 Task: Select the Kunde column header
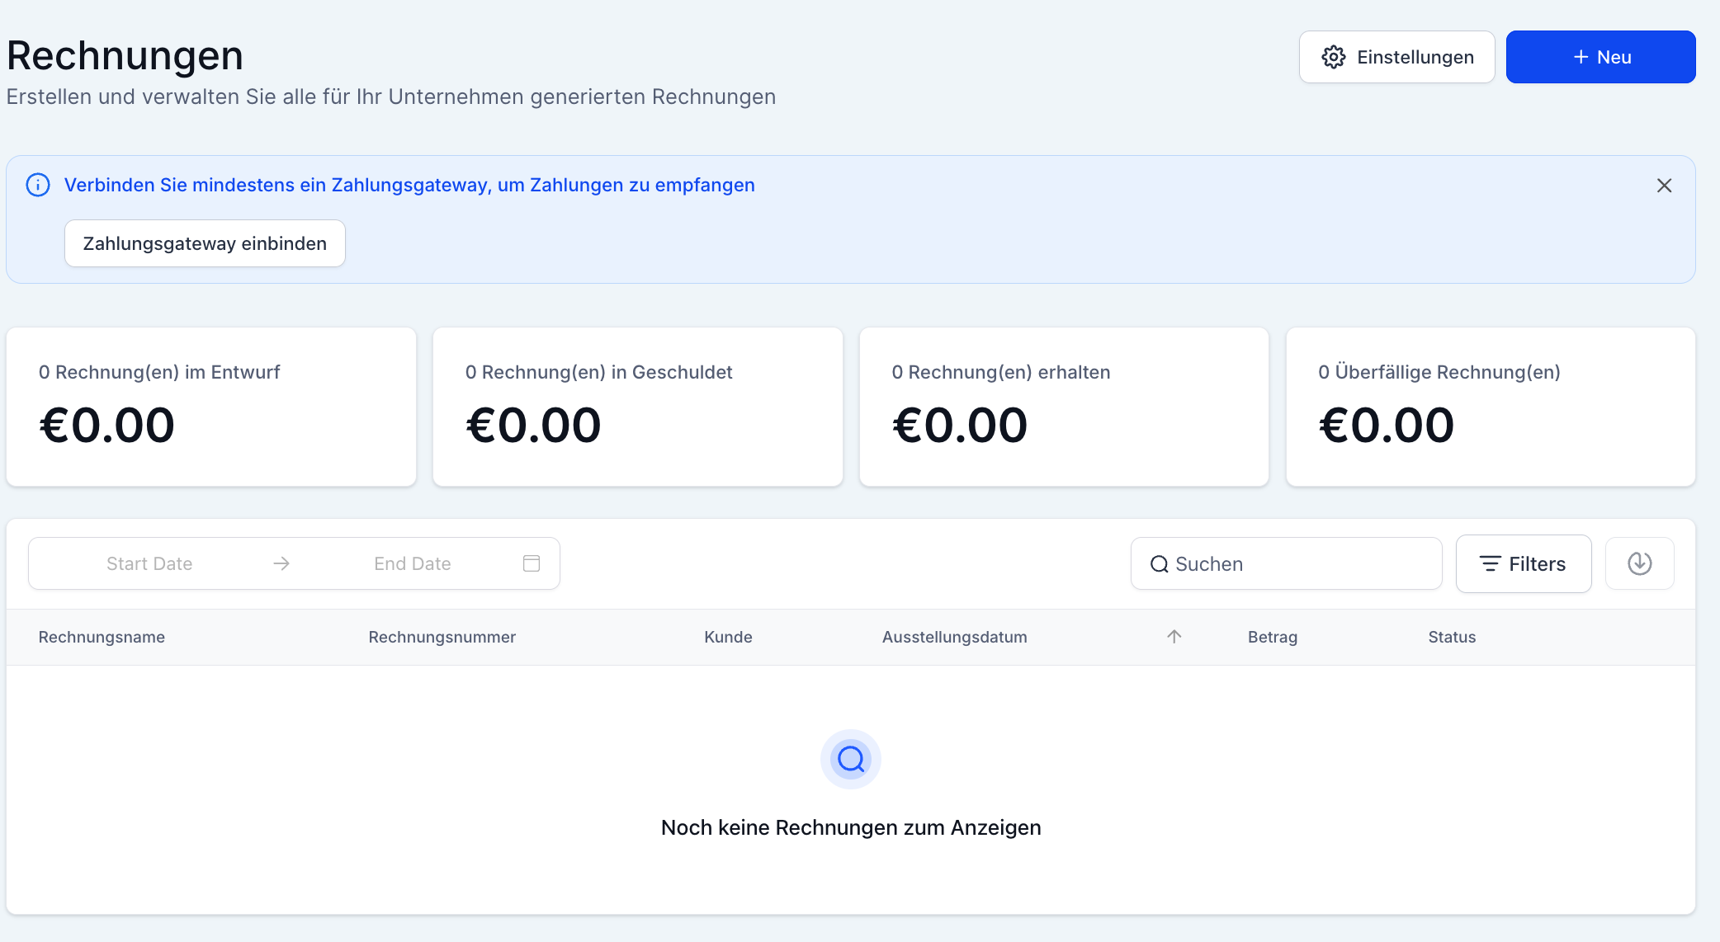[727, 637]
